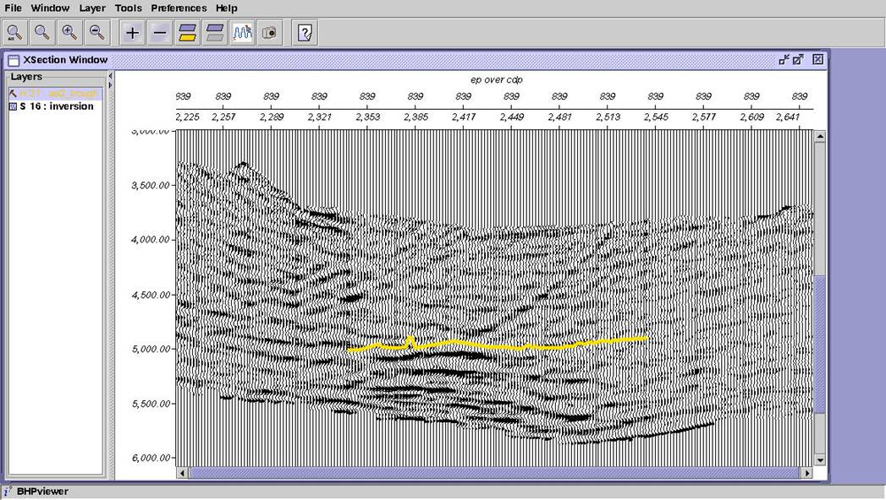Image resolution: width=886 pixels, height=500 pixels.
Task: Click the cdp label 2,225
Action: click(188, 117)
